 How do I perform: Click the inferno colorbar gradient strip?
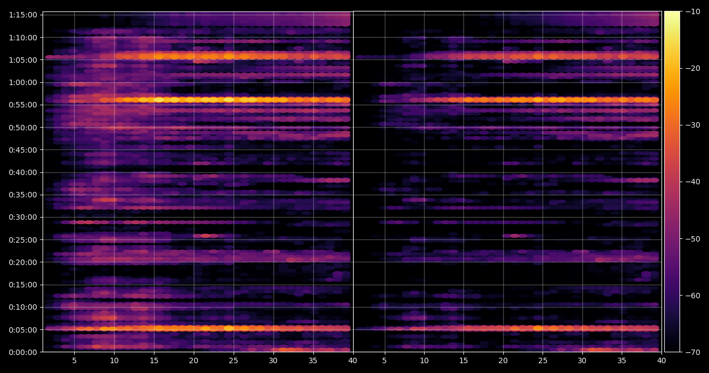click(672, 182)
